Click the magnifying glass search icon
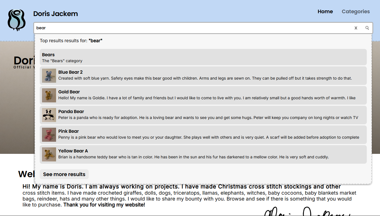Viewport: 380px width, 216px height. tap(367, 28)
